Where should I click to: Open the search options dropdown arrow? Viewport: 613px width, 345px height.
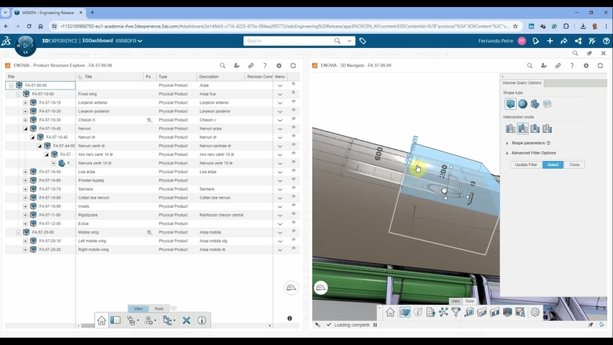(349, 41)
